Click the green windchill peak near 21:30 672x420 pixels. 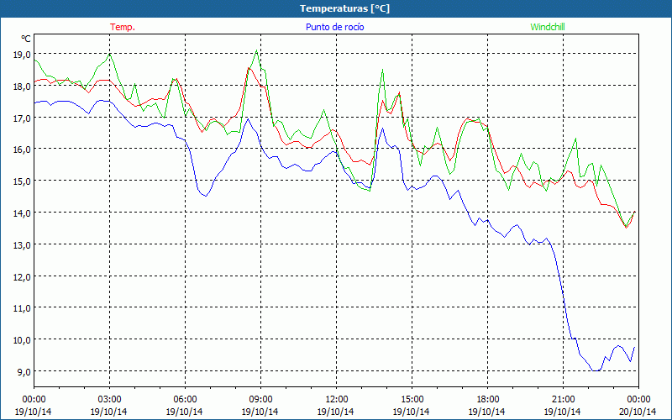(x=575, y=139)
